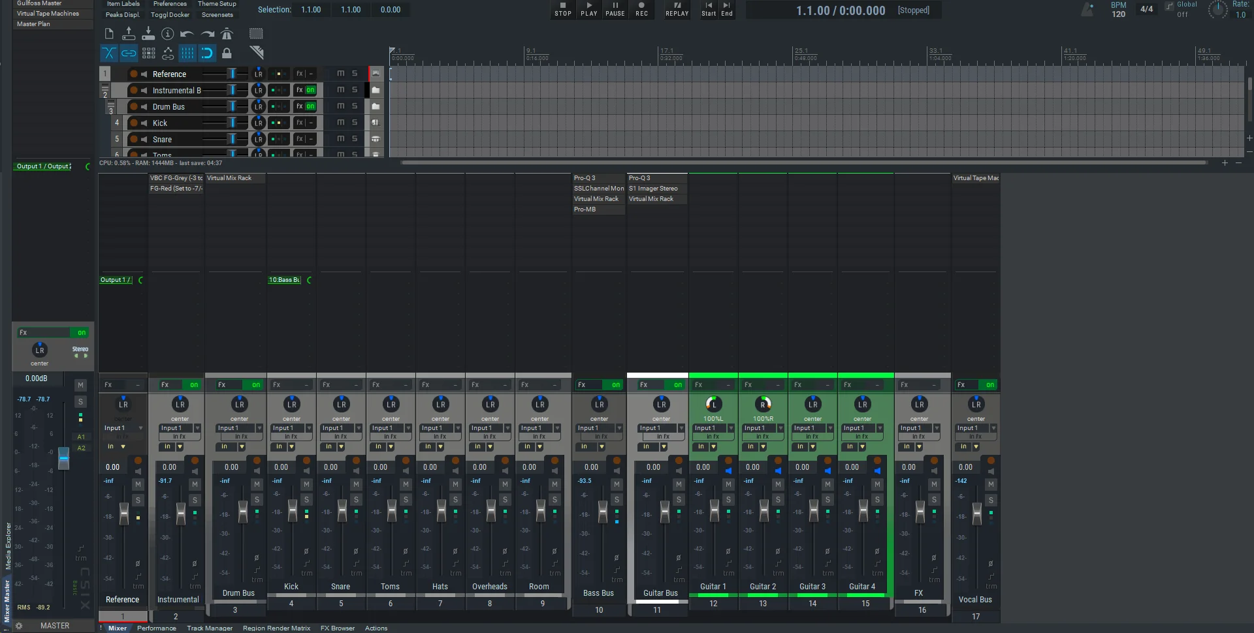Toggle FX on for Instrumental mixer strip
1254x633 pixels.
pyautogui.click(x=194, y=385)
